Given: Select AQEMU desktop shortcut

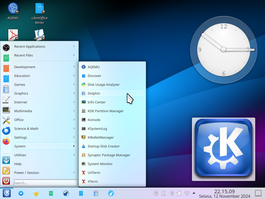Looking at the screenshot, I should [x=13, y=11].
